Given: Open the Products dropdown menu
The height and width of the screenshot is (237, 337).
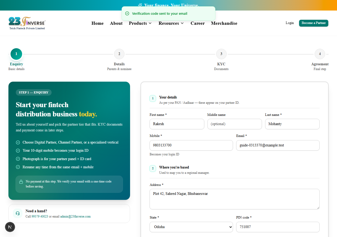Looking at the screenshot, I should (x=140, y=23).
